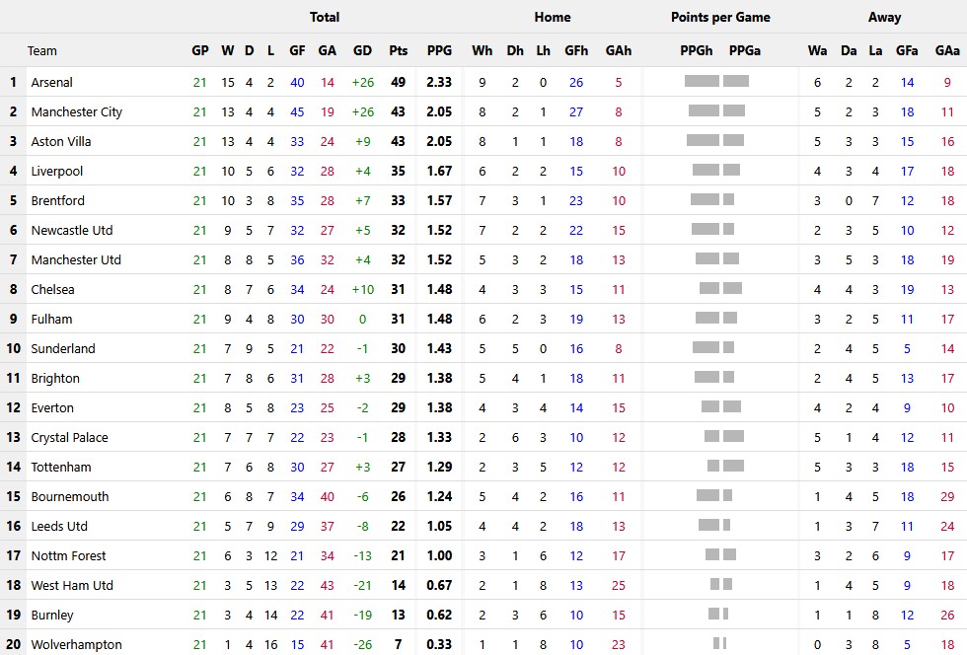Click the PPGa column header
Screen dimensions: 967x655
(x=744, y=50)
